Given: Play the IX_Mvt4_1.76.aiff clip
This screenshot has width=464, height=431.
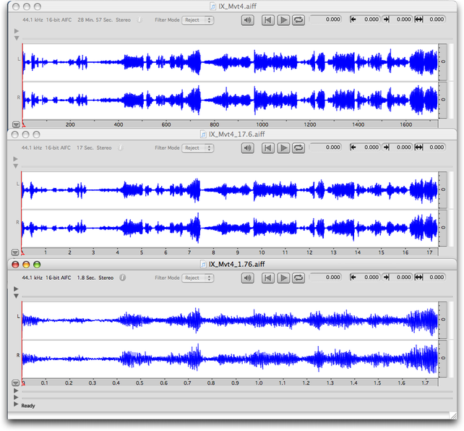Looking at the screenshot, I should (x=283, y=278).
